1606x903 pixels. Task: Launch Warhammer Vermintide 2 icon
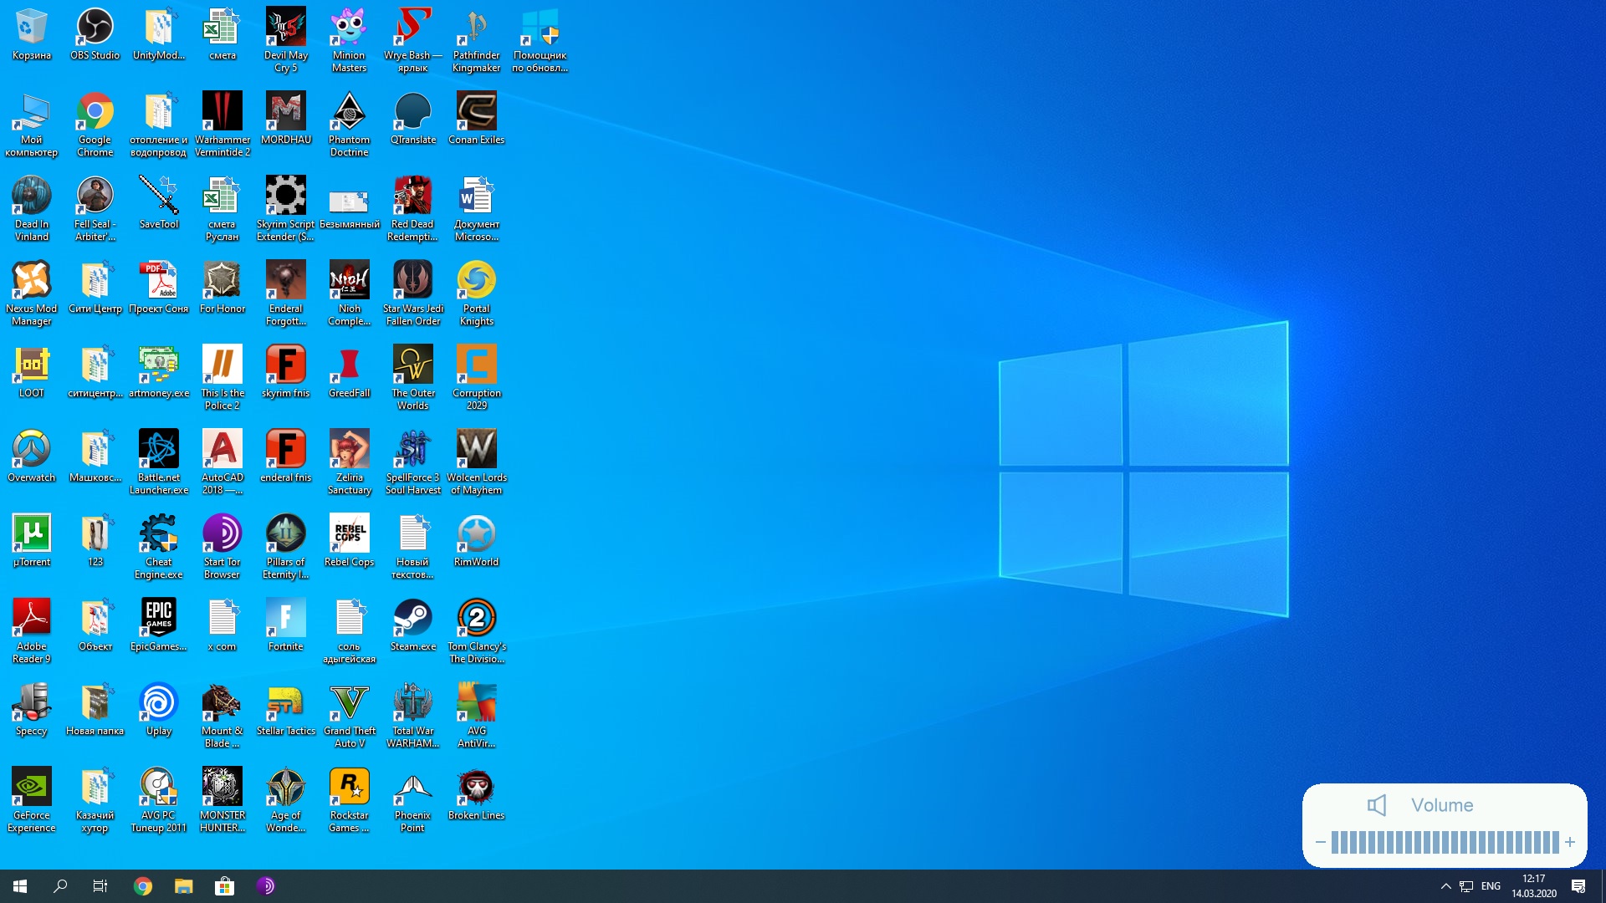pyautogui.click(x=222, y=125)
